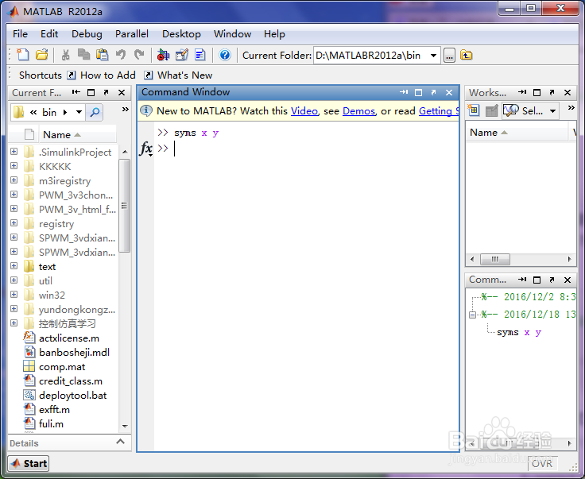Maximize the Command Window panel
585x479 pixels.
click(419, 92)
